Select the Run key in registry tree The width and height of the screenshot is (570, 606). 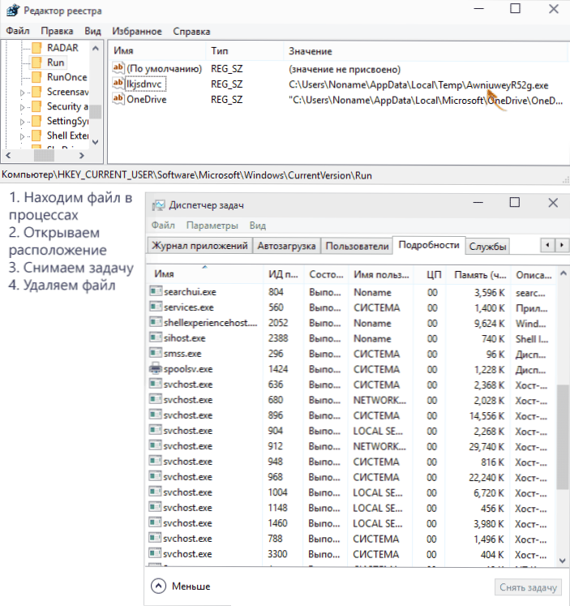tap(56, 62)
